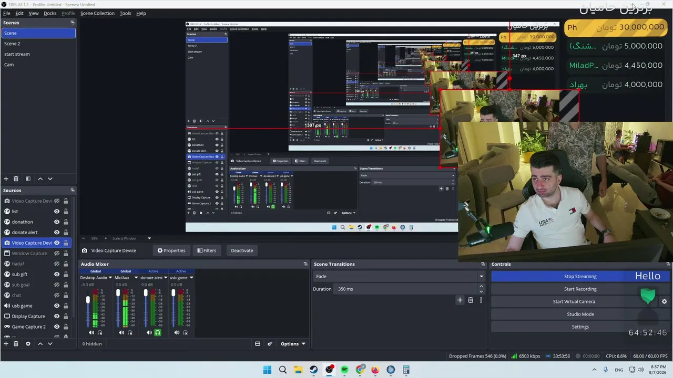Adjust the Mic/Aux volume slider
The height and width of the screenshot is (378, 673).
(x=118, y=293)
